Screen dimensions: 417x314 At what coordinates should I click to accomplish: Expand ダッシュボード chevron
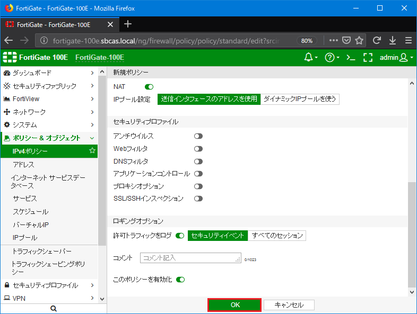point(92,73)
